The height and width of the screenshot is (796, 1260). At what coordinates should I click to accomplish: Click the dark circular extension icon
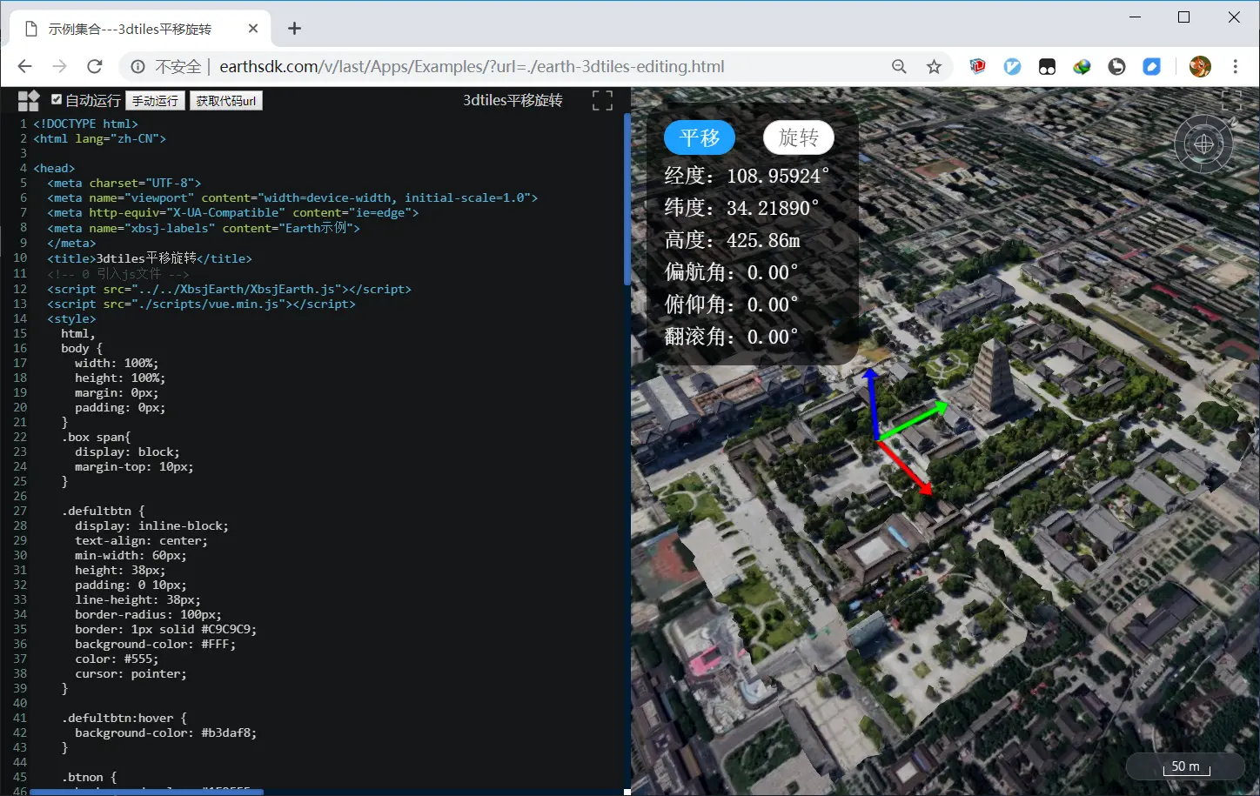pyautogui.click(x=1116, y=67)
